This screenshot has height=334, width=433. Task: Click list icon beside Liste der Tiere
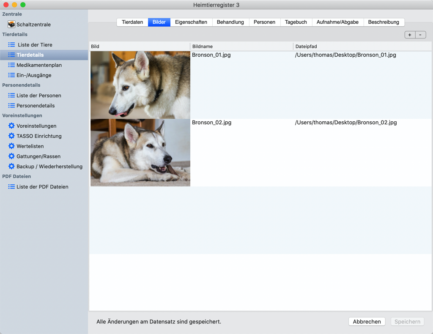pos(11,45)
